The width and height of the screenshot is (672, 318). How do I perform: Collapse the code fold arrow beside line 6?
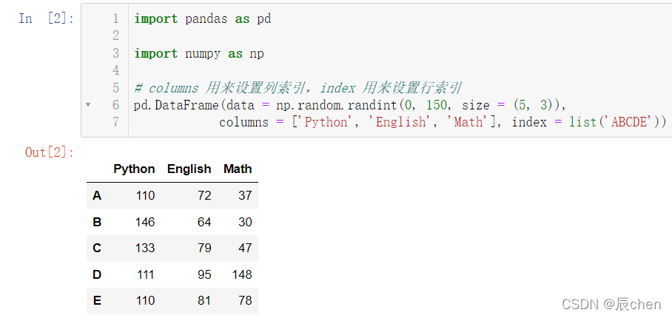(x=88, y=104)
